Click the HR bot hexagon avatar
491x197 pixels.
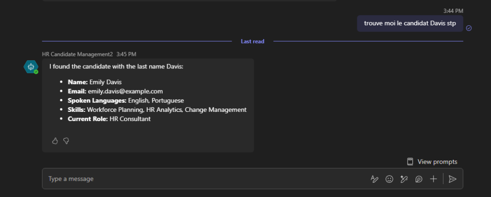[x=31, y=67]
